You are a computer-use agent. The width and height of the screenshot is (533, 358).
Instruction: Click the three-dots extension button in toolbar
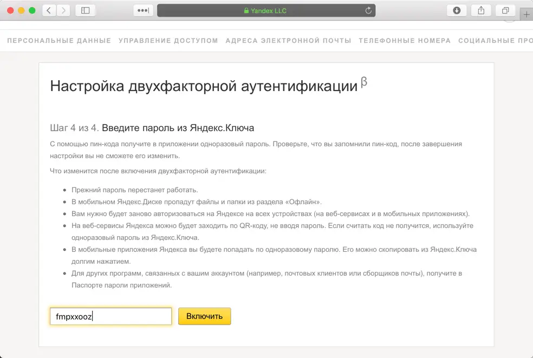click(x=144, y=10)
